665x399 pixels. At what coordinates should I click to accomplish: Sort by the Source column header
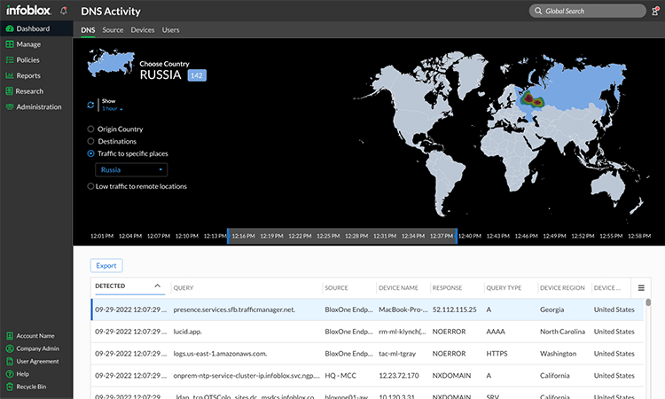(x=336, y=288)
